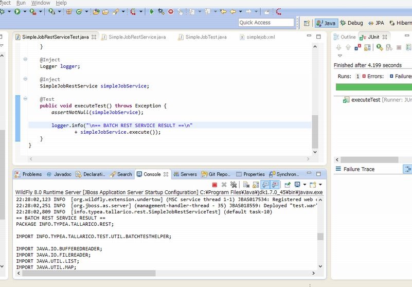412x287 pixels.
Task: Click Open Perspective icon beside Java
Action: coord(307,23)
